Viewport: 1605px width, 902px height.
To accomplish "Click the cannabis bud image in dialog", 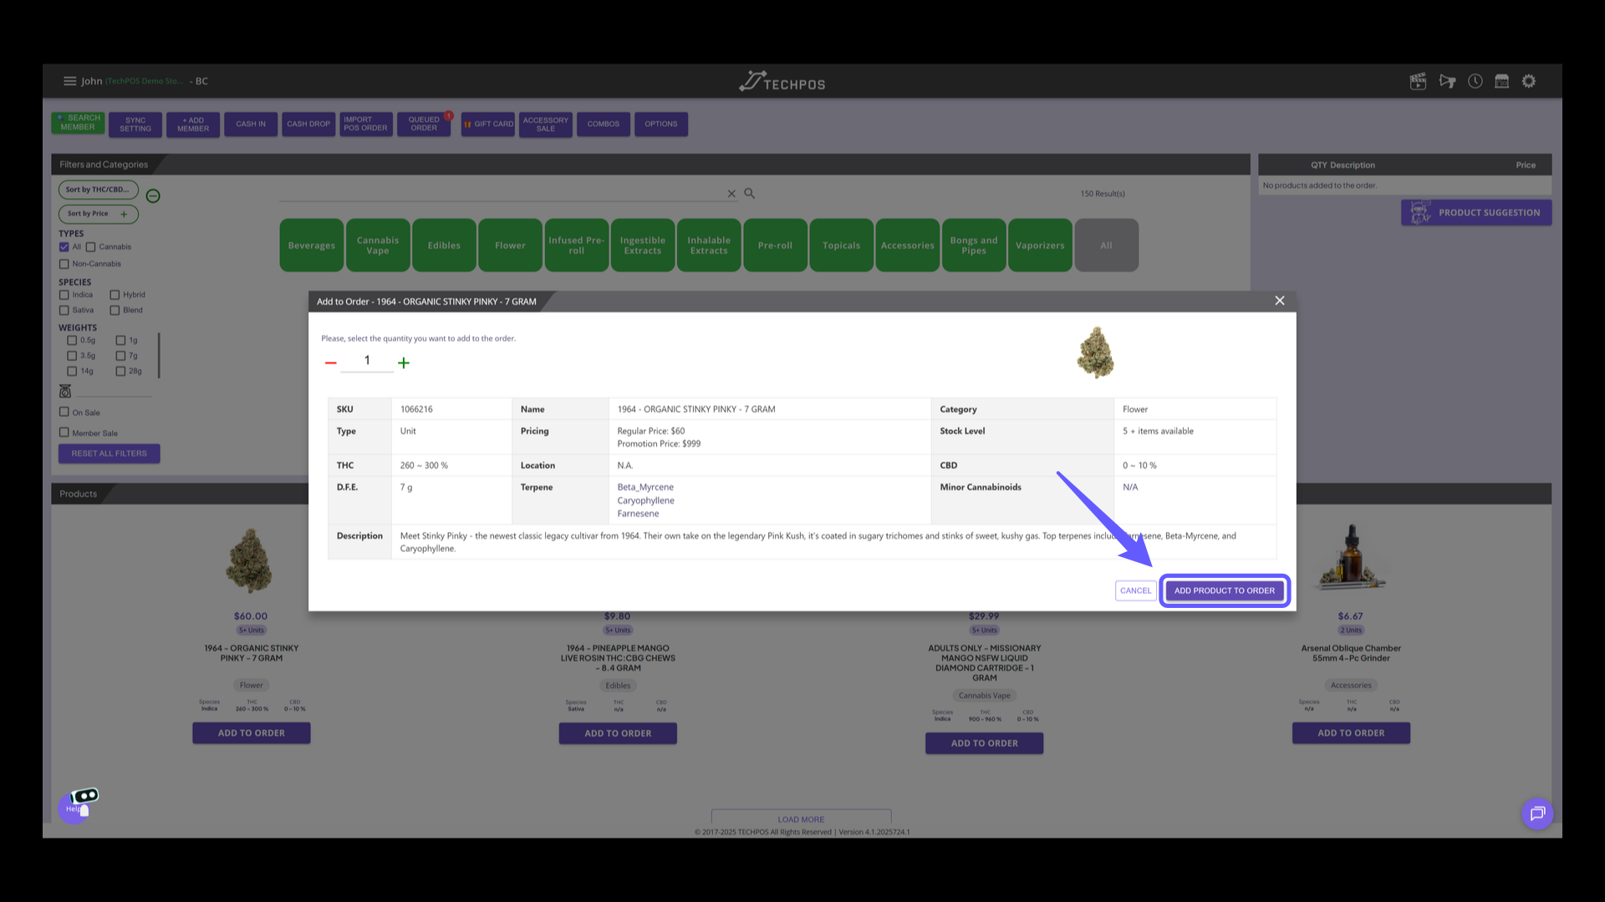I will 1096,352.
